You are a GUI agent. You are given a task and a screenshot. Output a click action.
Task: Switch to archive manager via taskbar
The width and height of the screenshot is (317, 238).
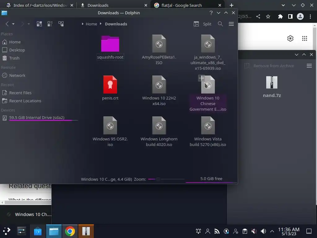tap(86, 231)
